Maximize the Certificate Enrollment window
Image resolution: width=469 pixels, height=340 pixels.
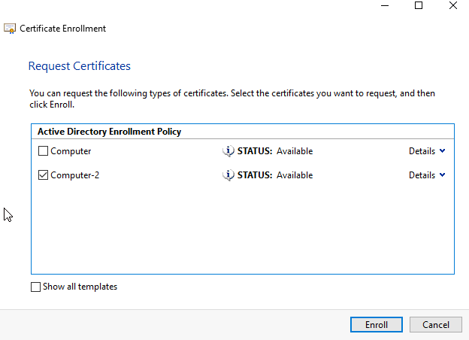419,5
